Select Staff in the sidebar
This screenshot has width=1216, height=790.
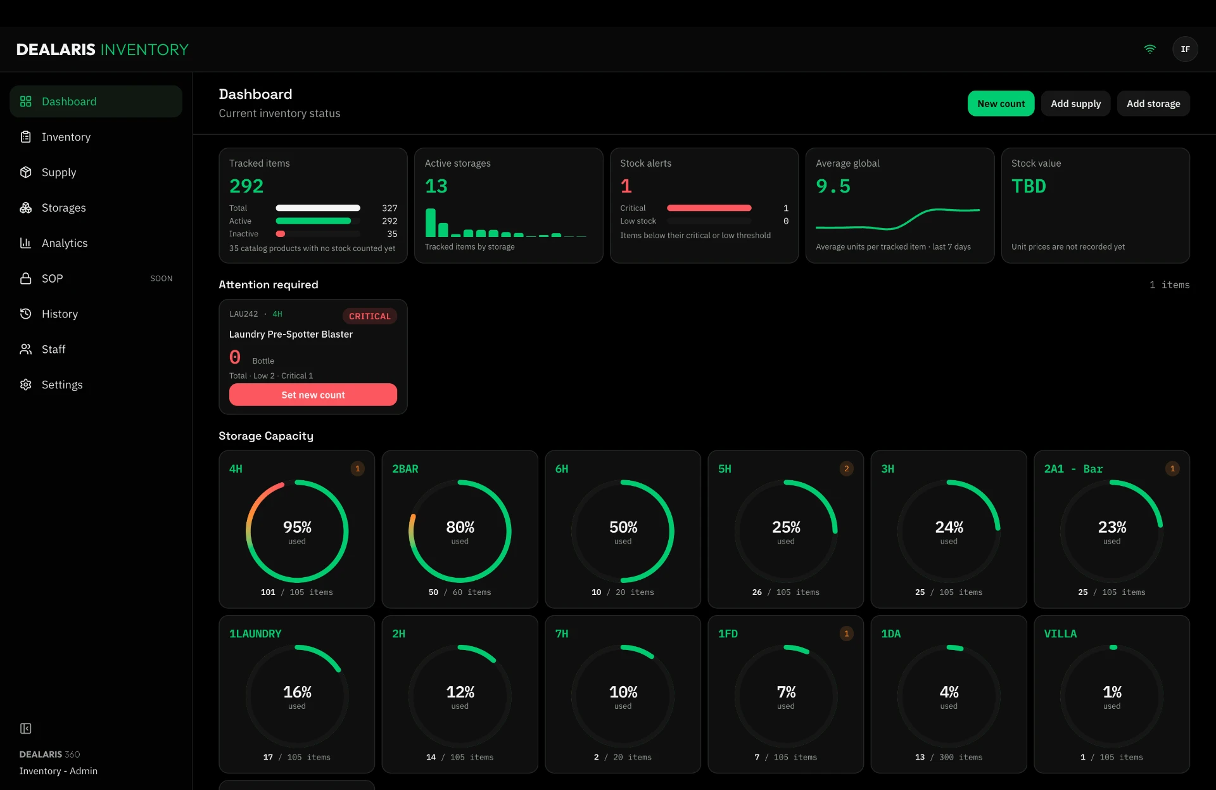96,349
